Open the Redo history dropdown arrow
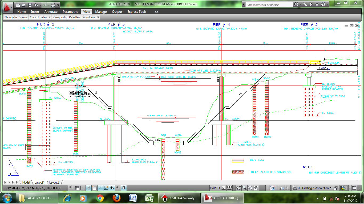The height and width of the screenshot is (204, 364). [x=49, y=5]
